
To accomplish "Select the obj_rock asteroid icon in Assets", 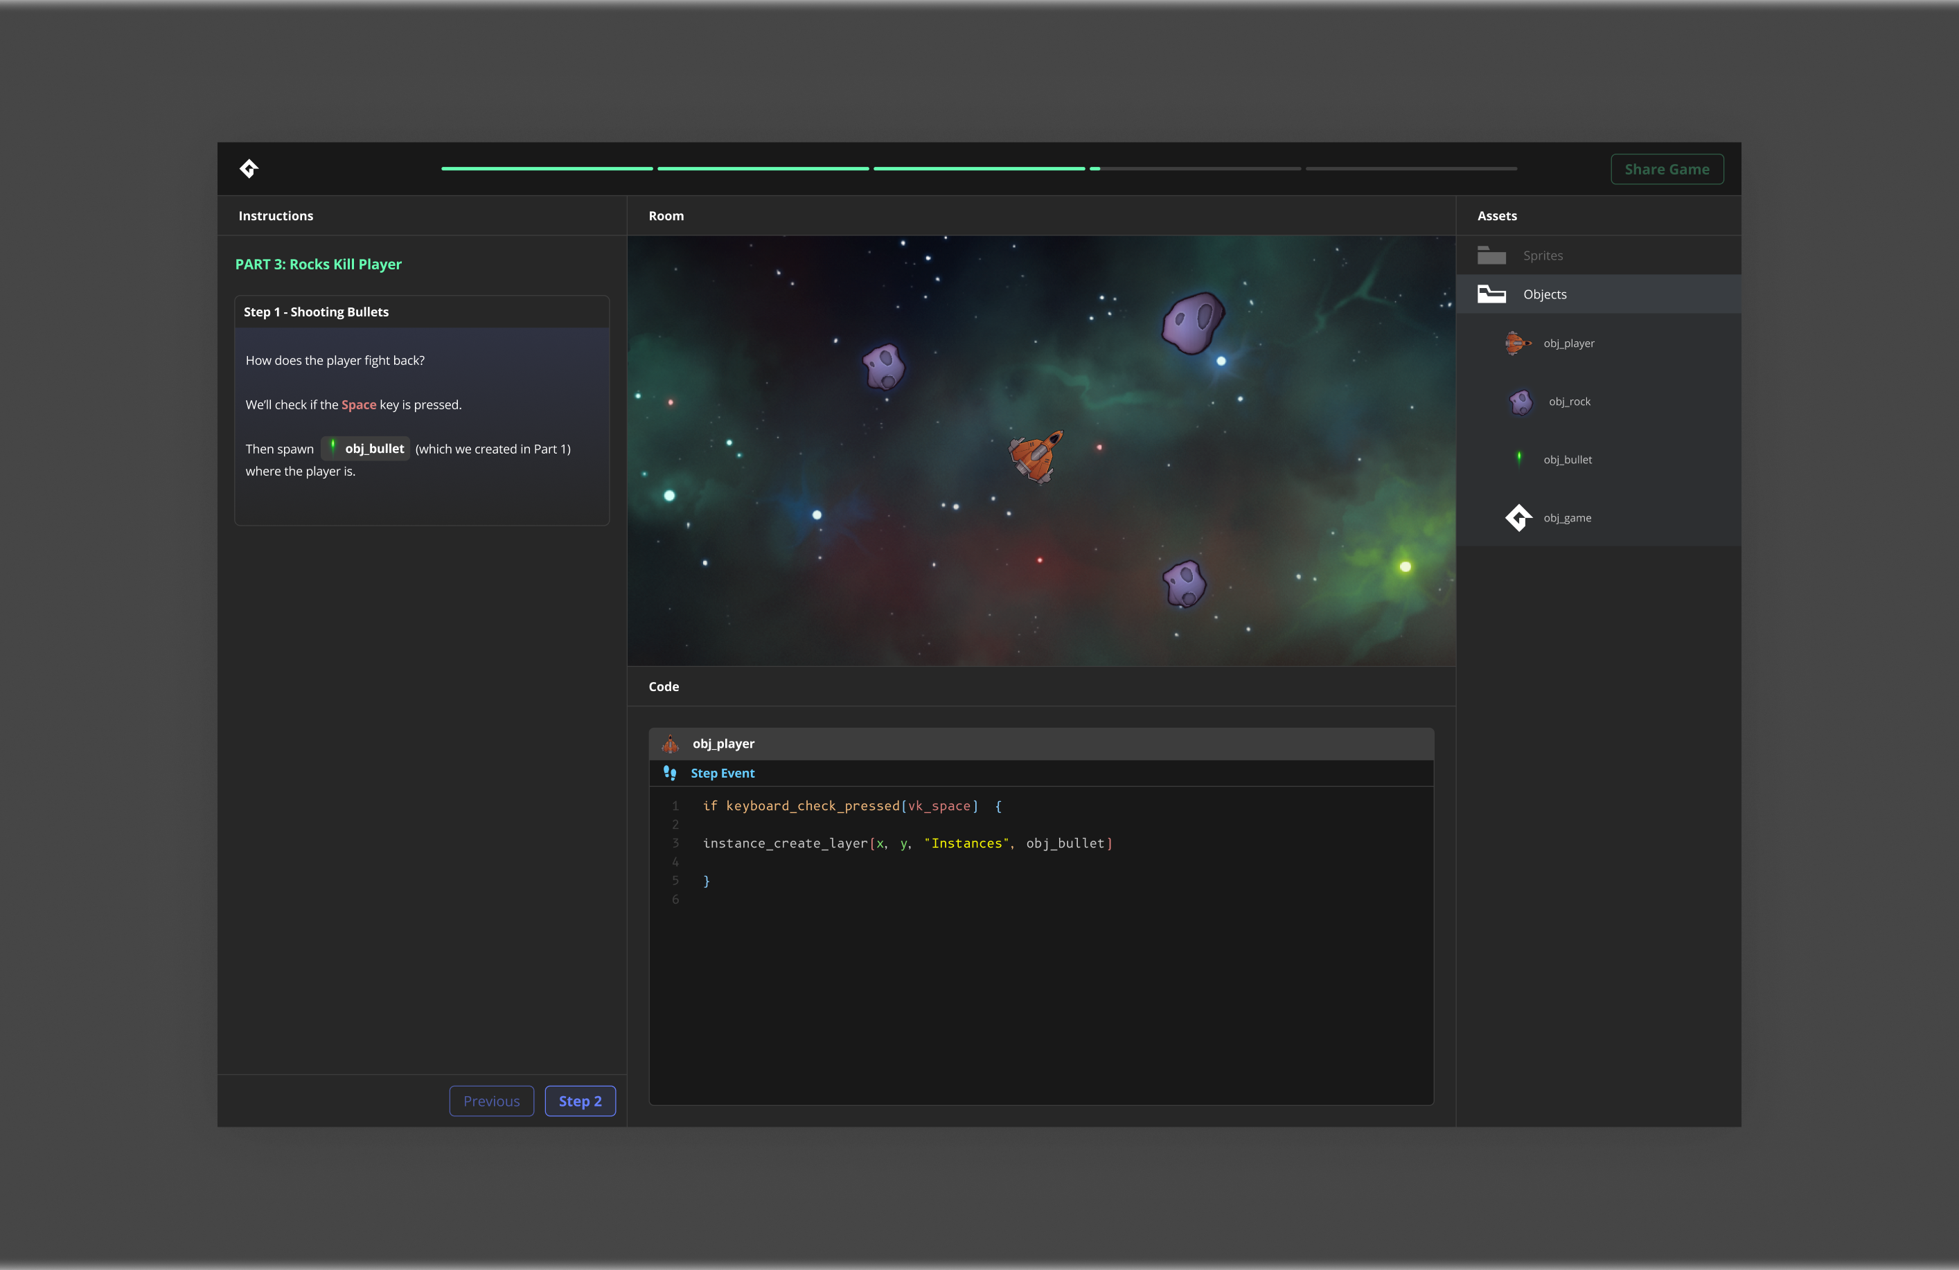I will (1521, 402).
